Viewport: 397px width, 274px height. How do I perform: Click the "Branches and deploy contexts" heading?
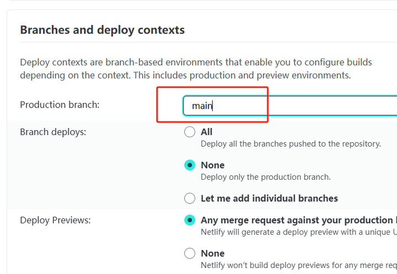[x=102, y=30]
